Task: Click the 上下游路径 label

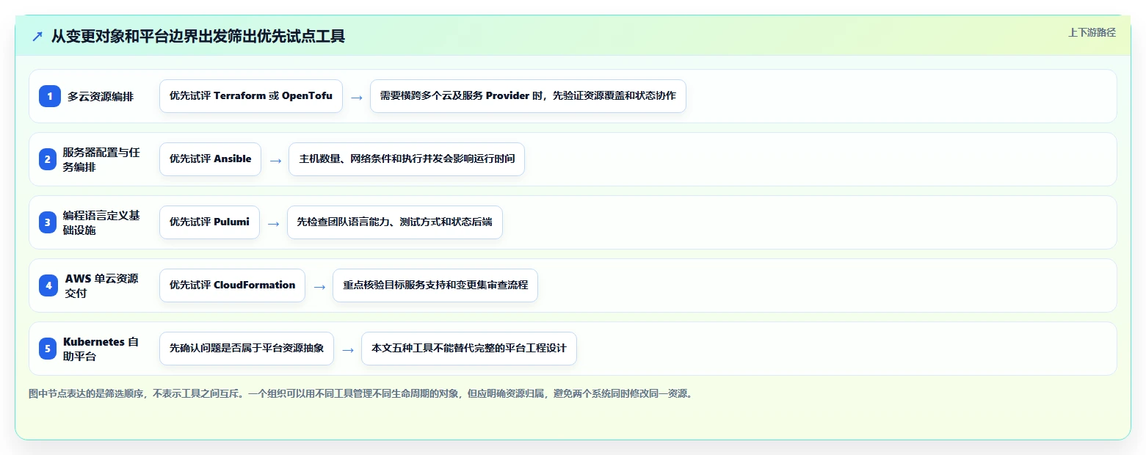Action: pyautogui.click(x=1092, y=32)
